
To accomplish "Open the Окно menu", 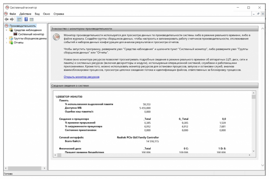I will click(46, 14).
